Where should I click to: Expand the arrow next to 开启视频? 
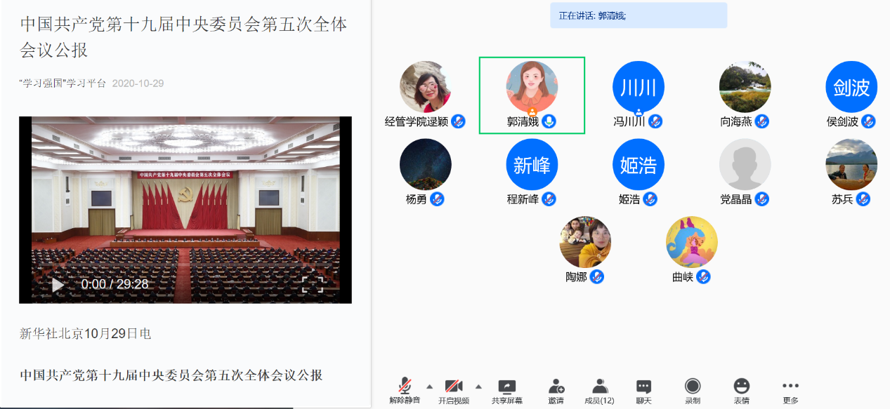pyautogui.click(x=478, y=386)
